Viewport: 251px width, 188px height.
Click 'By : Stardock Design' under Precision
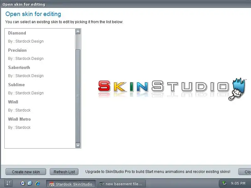(26, 59)
